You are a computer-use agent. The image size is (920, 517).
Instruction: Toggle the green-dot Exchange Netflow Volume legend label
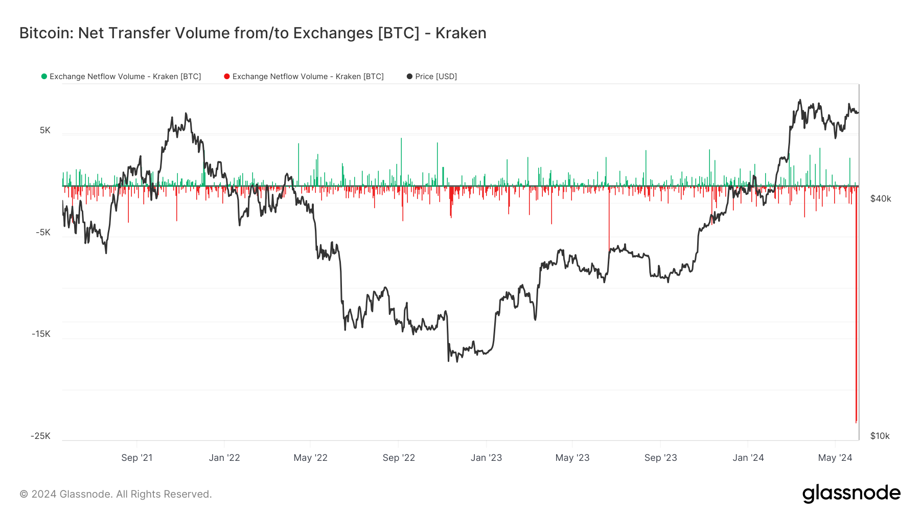(125, 77)
